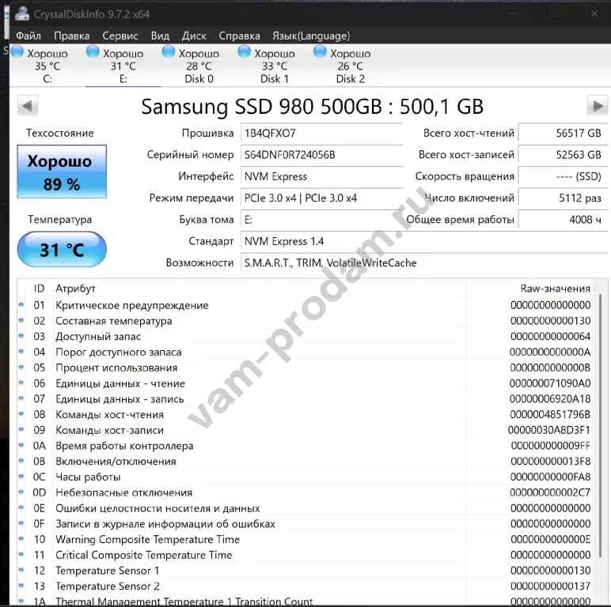The image size is (611, 607).
Task: Click blue status orb for drive C:
Action: click(17, 51)
